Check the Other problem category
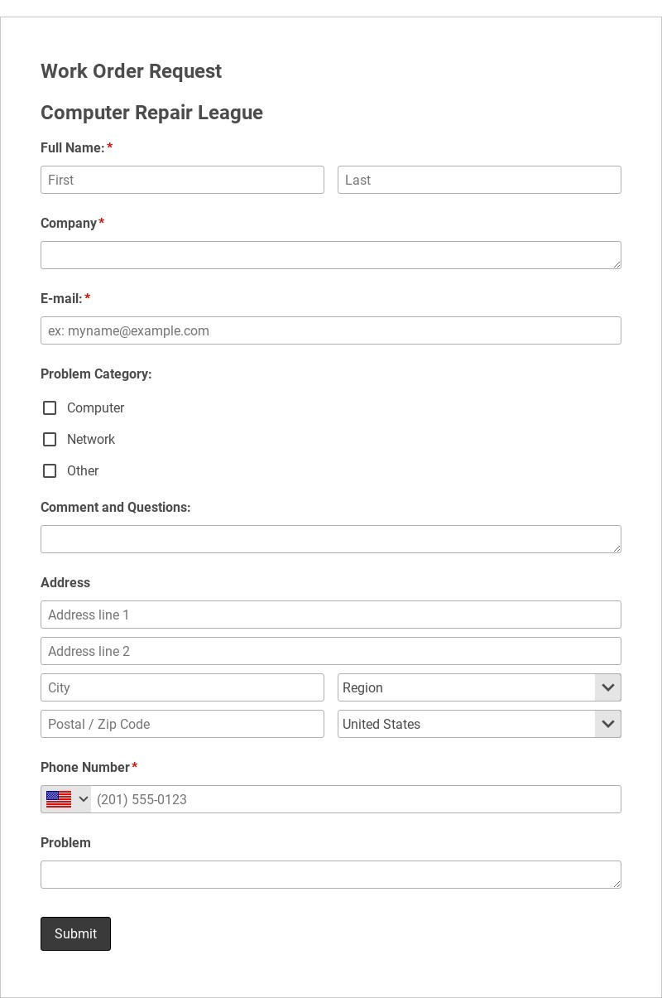662x998 pixels. (x=50, y=470)
